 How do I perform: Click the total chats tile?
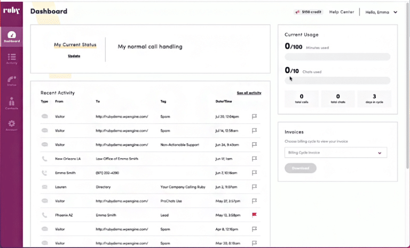(338, 99)
